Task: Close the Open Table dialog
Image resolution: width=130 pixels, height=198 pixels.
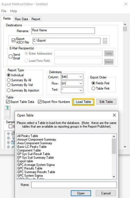Action: (x=114, y=115)
